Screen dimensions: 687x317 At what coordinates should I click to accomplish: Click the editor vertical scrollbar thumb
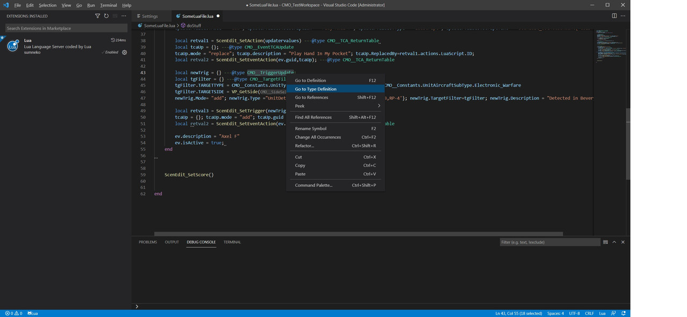[x=628, y=144]
